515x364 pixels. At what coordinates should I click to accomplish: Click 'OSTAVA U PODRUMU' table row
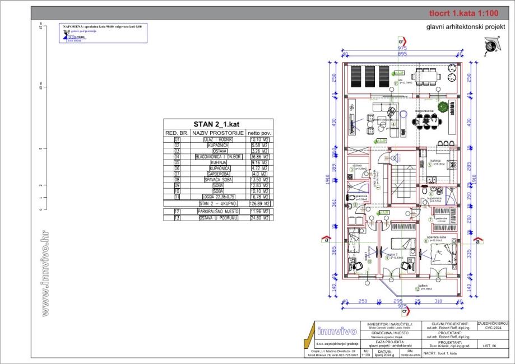click(x=218, y=218)
